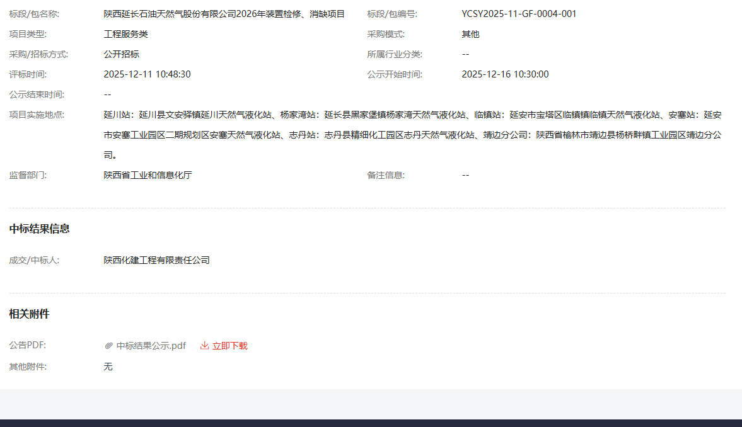This screenshot has height=427, width=742.
Task: Click the bid package number YCSY2025-11-GF-0004-001
Action: pyautogui.click(x=519, y=14)
